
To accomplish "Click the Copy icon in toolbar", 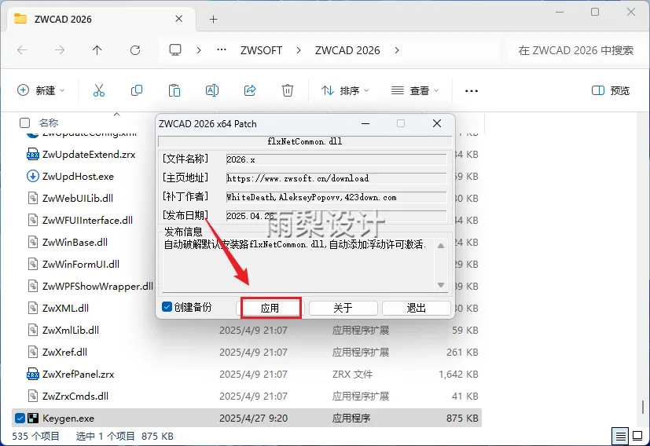I will 137,90.
